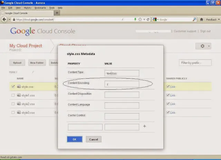
Task: Open the address bar history dropdown
Action: (x=144, y=19)
